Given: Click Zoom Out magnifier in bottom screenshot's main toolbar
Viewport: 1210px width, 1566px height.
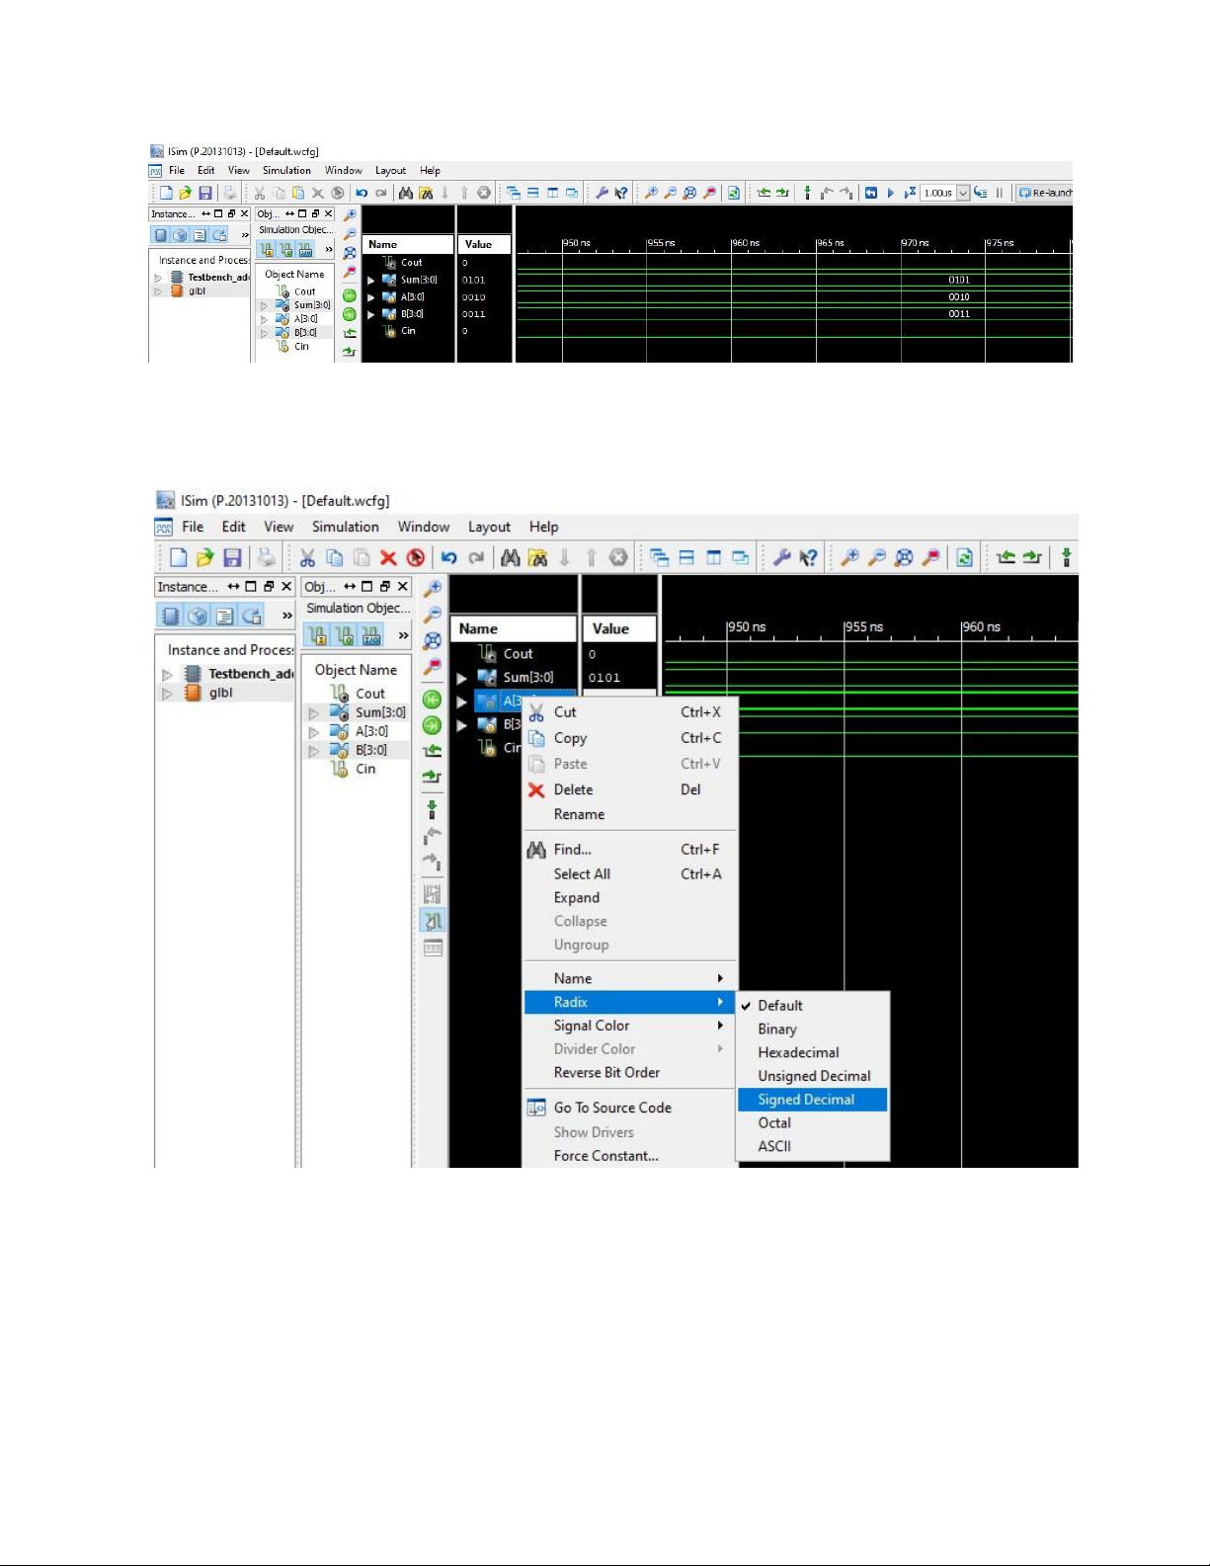Looking at the screenshot, I should click(876, 558).
